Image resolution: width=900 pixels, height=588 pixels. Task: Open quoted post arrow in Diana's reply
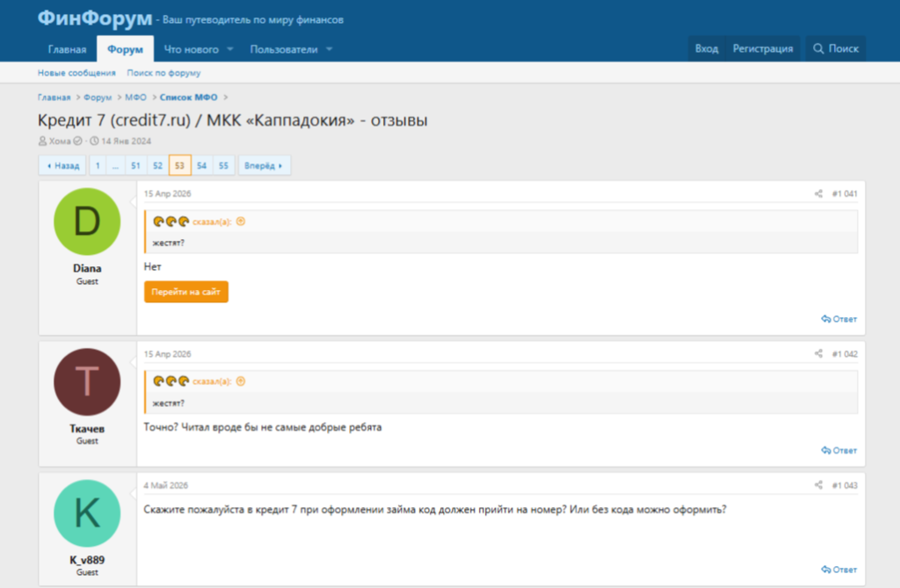click(241, 221)
